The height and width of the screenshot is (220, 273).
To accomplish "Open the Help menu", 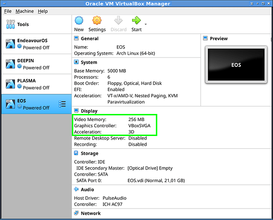I will click(43, 11).
